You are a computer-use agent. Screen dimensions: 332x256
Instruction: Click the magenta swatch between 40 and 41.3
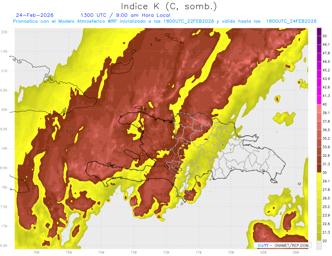[319, 100]
